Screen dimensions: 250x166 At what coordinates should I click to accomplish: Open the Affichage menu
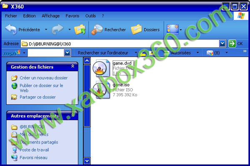pos(51,16)
